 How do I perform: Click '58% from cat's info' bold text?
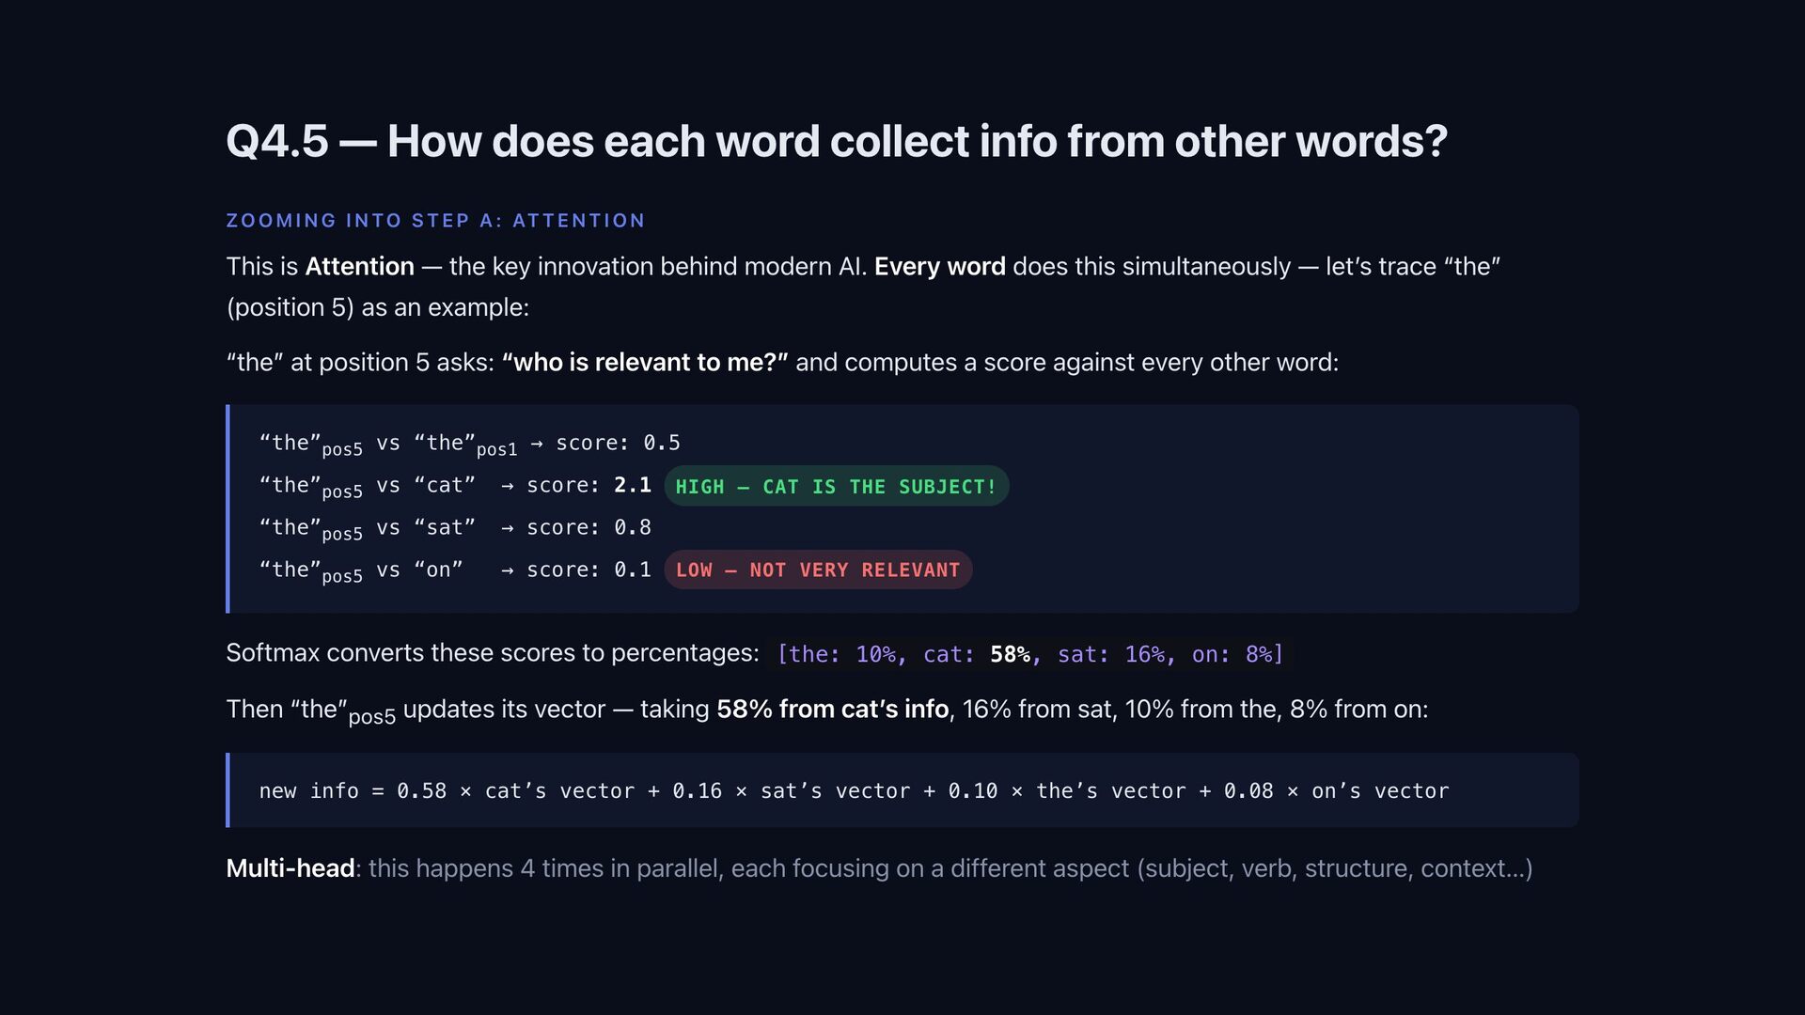(x=832, y=710)
